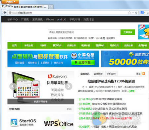
Task: Click the orange RSS feed icon
Action: click(143, 73)
